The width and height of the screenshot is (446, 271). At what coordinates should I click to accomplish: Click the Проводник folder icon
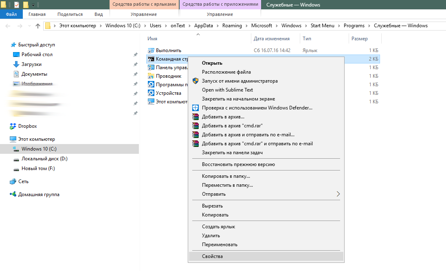151,76
